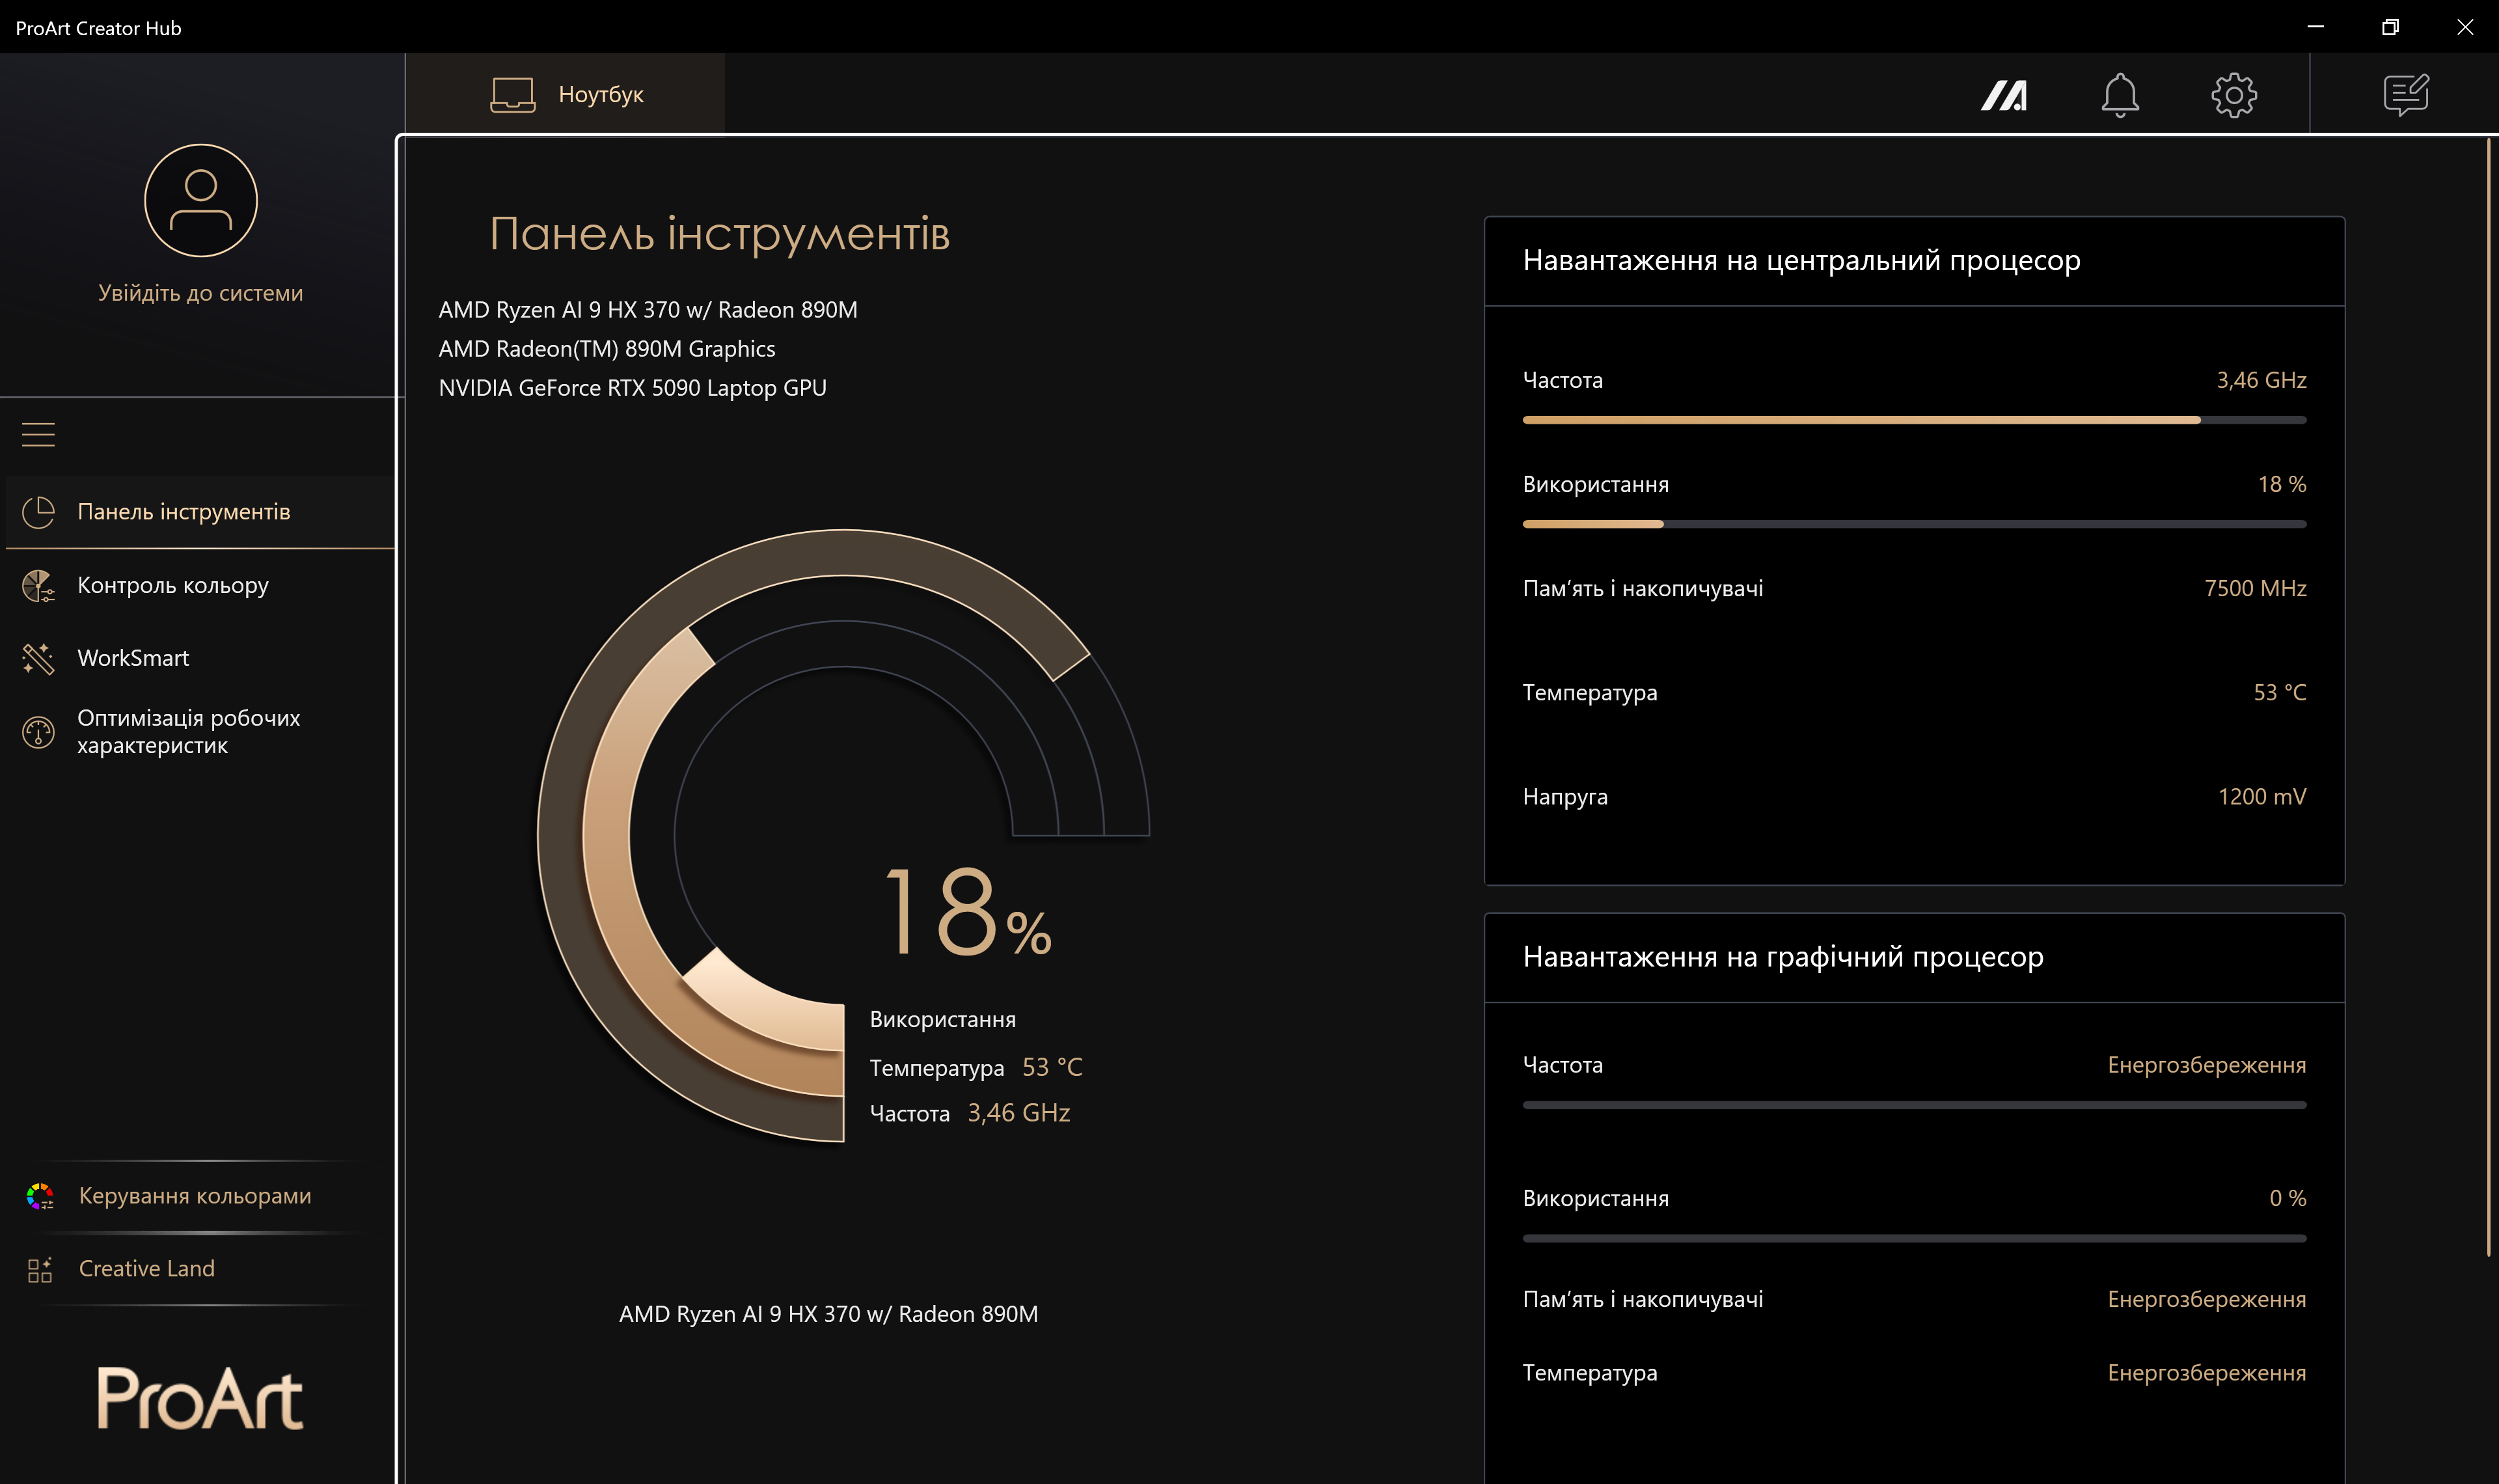
Task: Open feedback note icon
Action: point(2405,96)
